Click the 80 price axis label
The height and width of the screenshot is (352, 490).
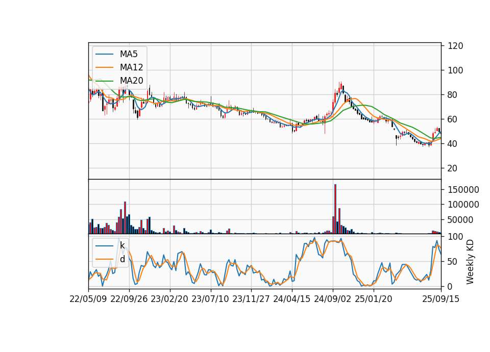[x=453, y=95]
